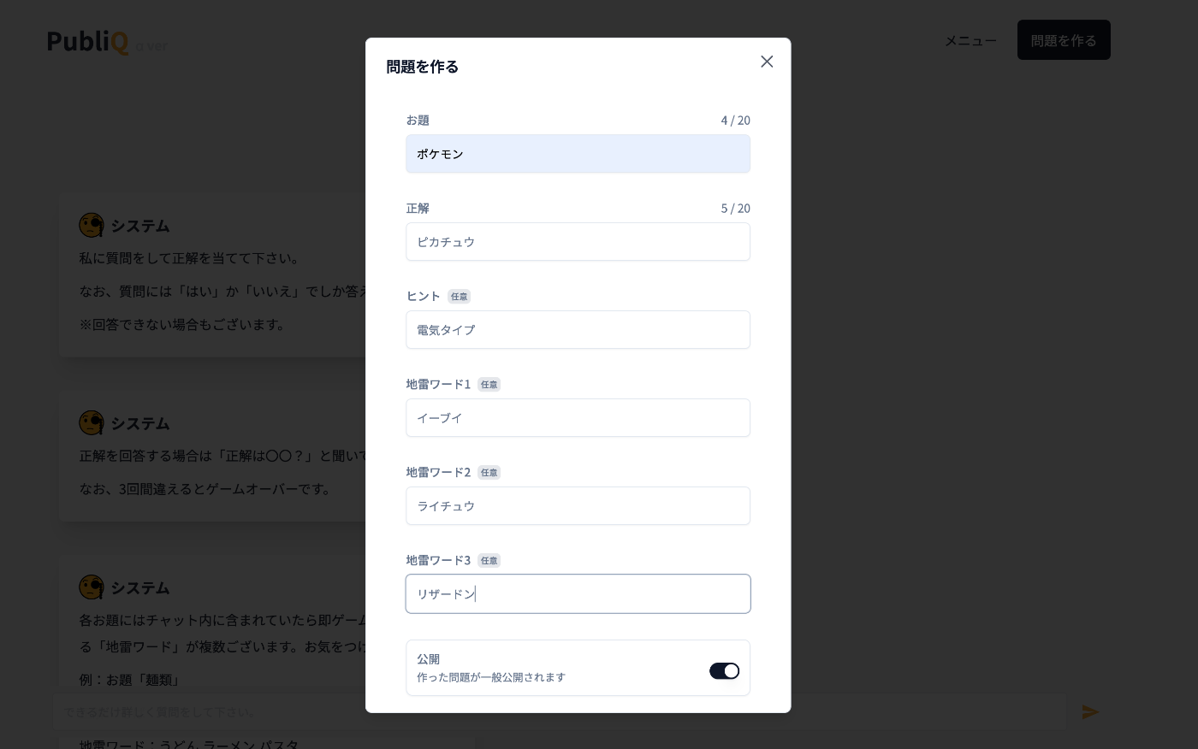
Task: Toggle the 公開 switch off
Action: point(724,671)
